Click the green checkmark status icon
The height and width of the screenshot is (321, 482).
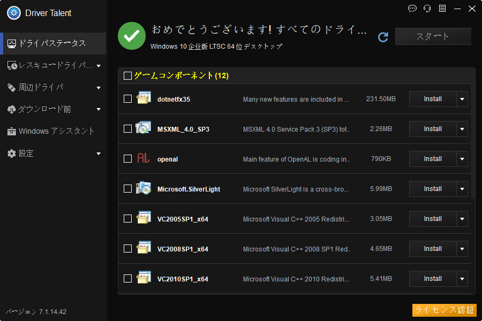pyautogui.click(x=132, y=36)
